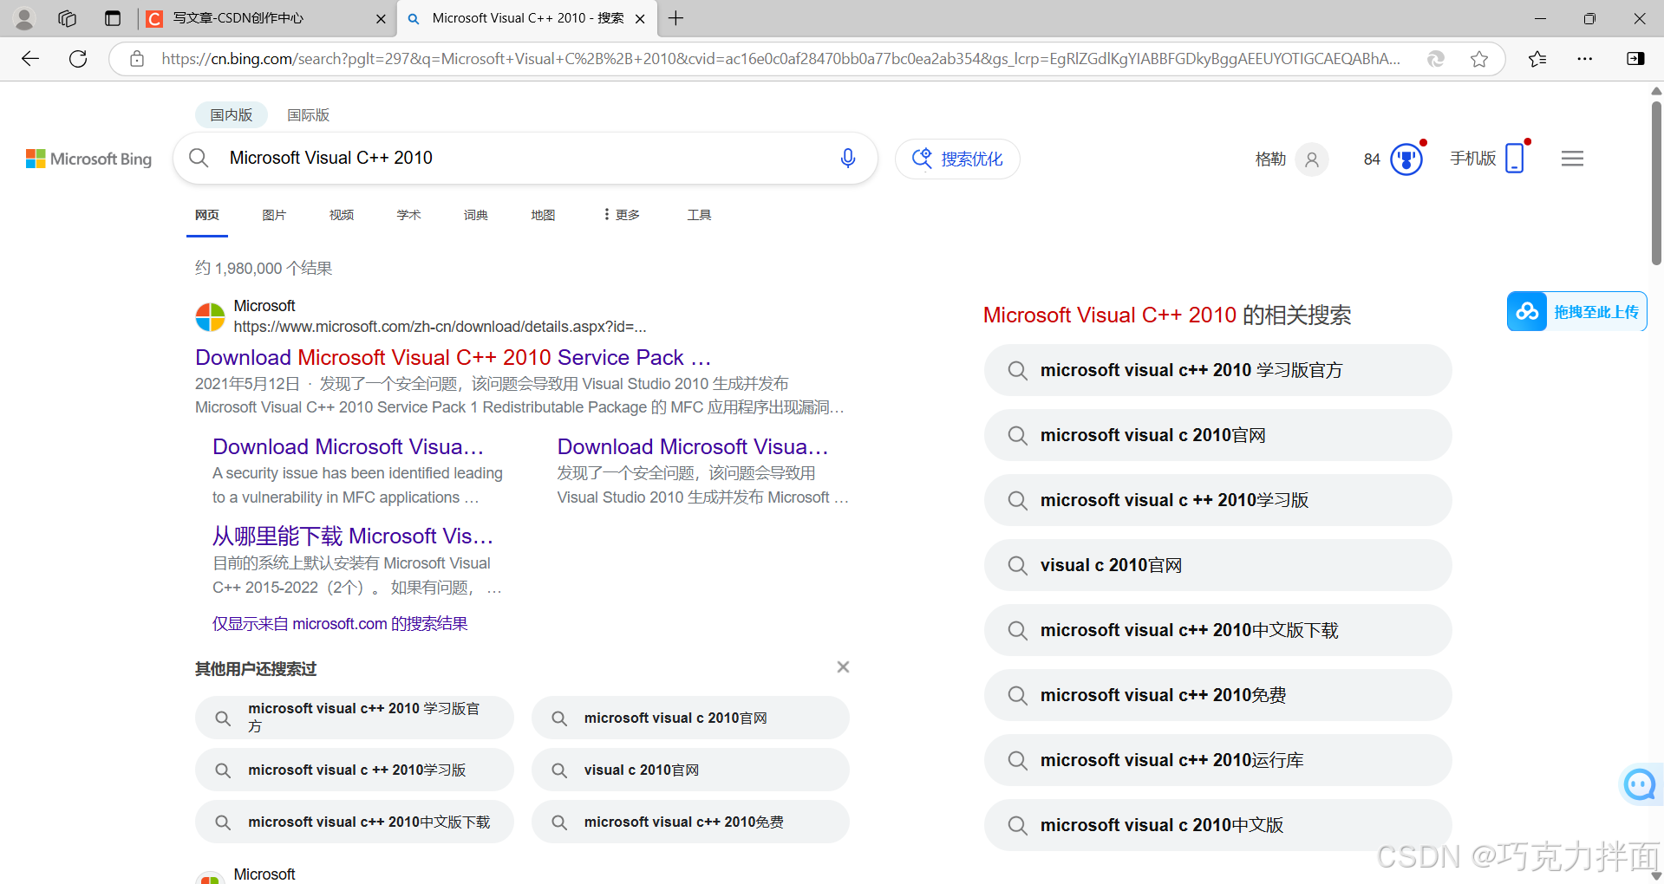Search microsoft visual c++ 2010 学习版官方 in left suggestions
This screenshot has width=1664, height=884.
[x=355, y=718]
